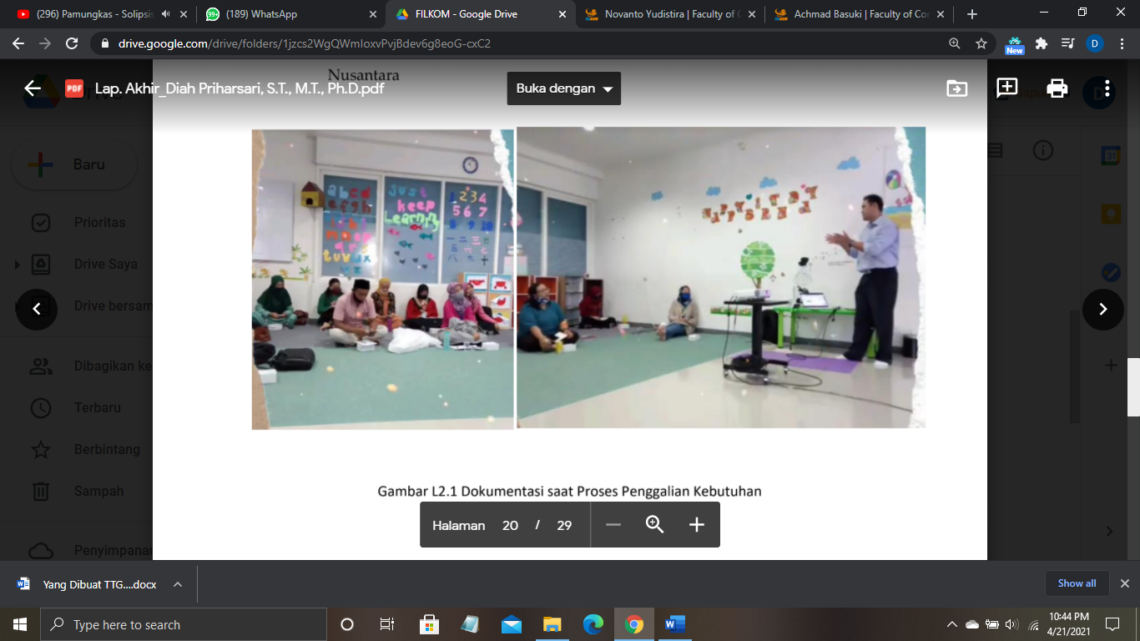The image size is (1140, 641).
Task: Open the media control icon in Chrome
Action: tap(1067, 43)
